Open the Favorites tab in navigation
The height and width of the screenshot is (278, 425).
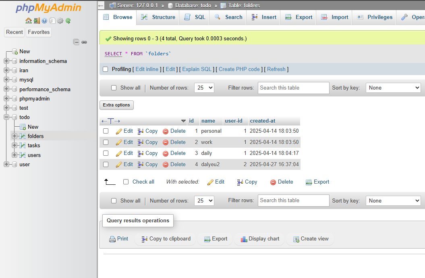[x=39, y=32]
